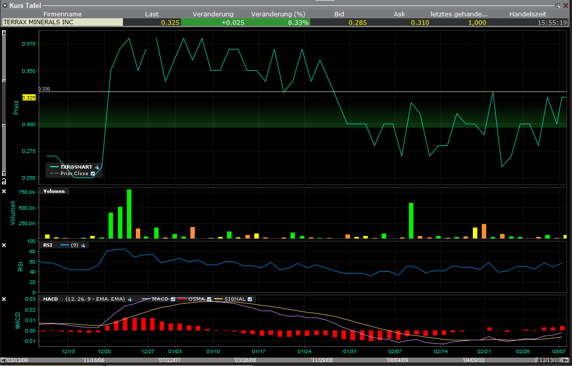
Task: Click the left arrow of the bottom date scrollbar
Action: click(2, 360)
